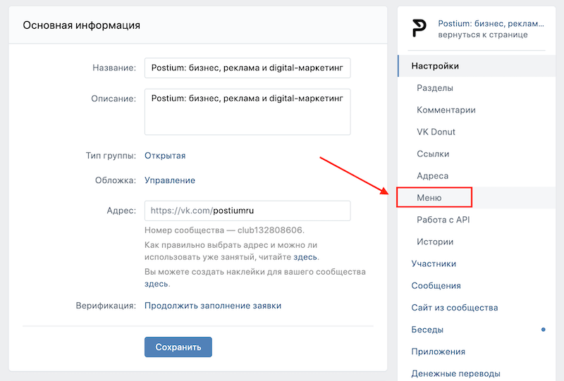Click Продолжить заполнение заявки link
Image resolution: width=564 pixels, height=381 pixels.
(213, 306)
